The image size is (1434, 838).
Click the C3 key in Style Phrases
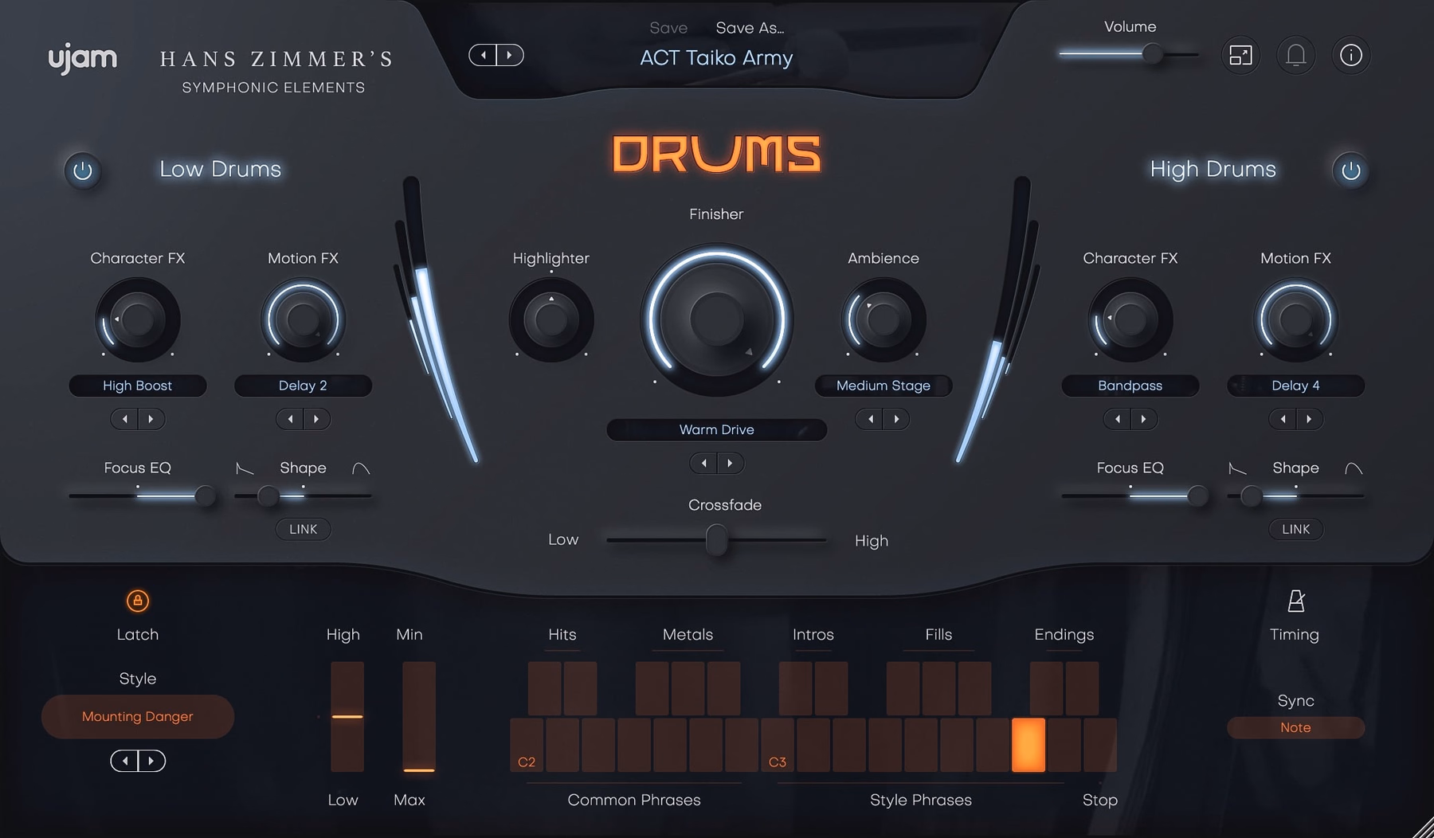tap(778, 746)
